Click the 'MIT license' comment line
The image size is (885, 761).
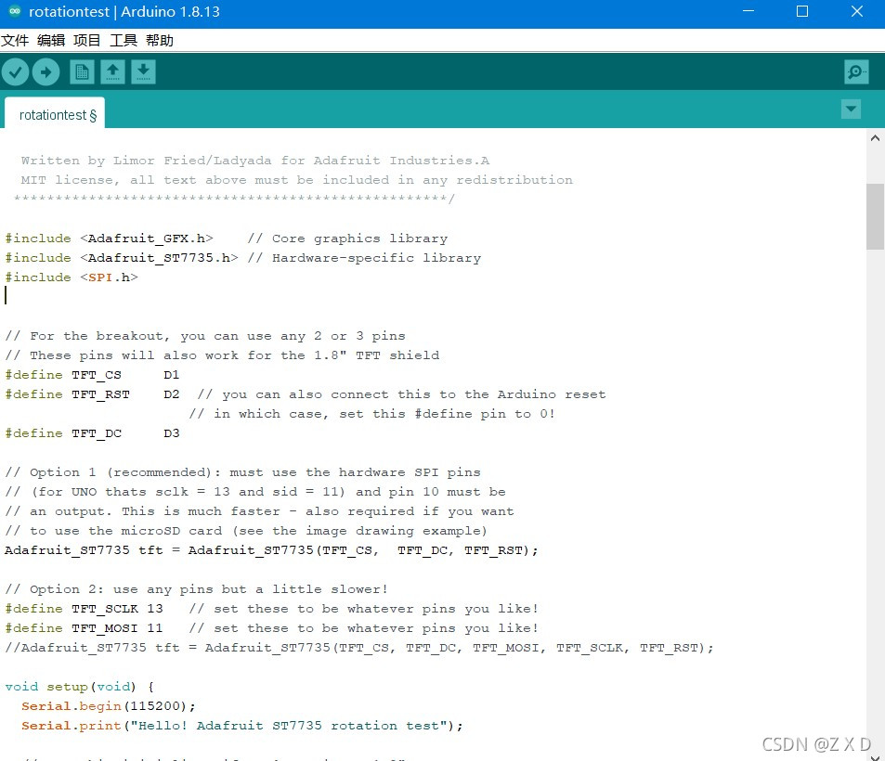297,180
